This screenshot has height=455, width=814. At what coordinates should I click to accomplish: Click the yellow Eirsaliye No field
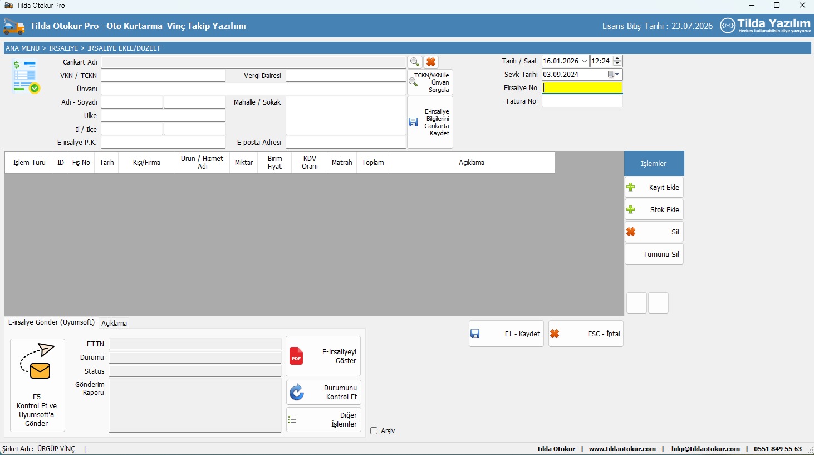(x=582, y=88)
